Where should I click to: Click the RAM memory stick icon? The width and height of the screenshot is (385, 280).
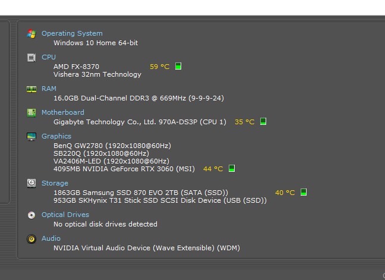point(31,89)
